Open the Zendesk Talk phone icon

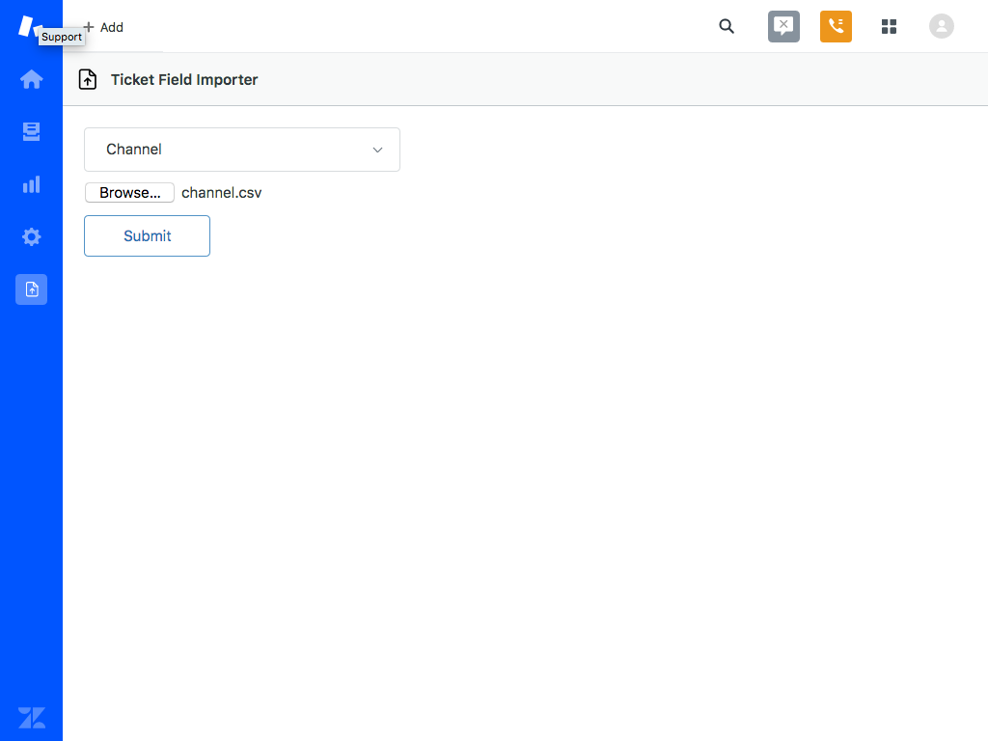click(836, 26)
